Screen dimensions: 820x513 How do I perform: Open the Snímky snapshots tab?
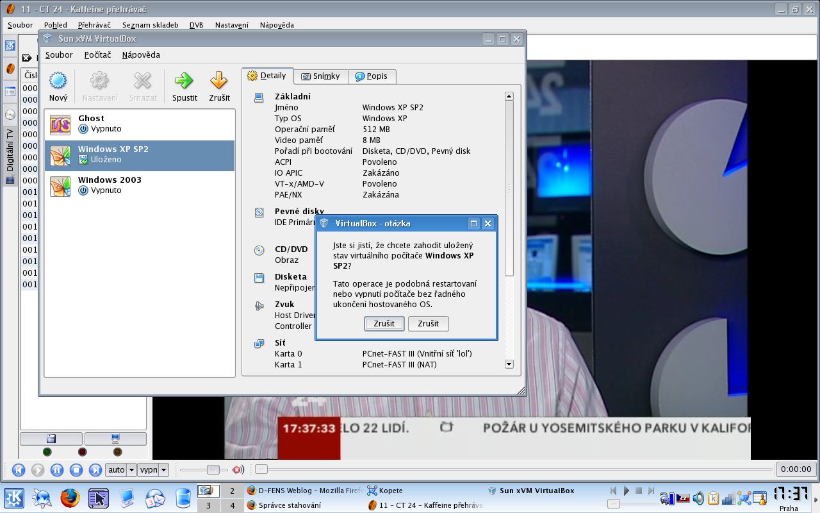coord(320,76)
